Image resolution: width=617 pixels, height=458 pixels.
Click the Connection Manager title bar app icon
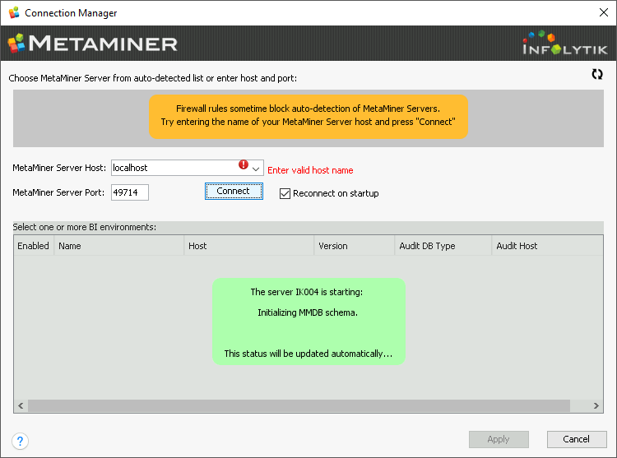click(x=14, y=12)
